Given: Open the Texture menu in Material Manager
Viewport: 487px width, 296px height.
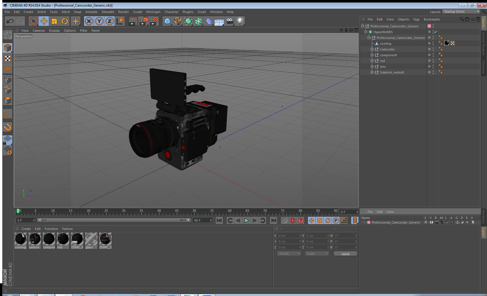Looking at the screenshot, I should [x=67, y=229].
